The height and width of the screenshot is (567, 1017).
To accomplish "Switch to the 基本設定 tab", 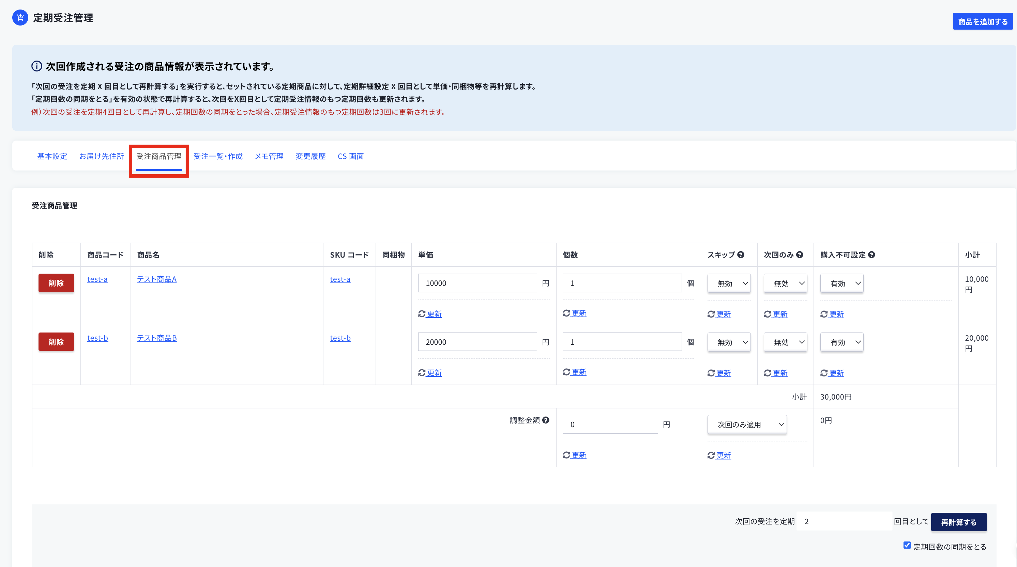I will (52, 156).
